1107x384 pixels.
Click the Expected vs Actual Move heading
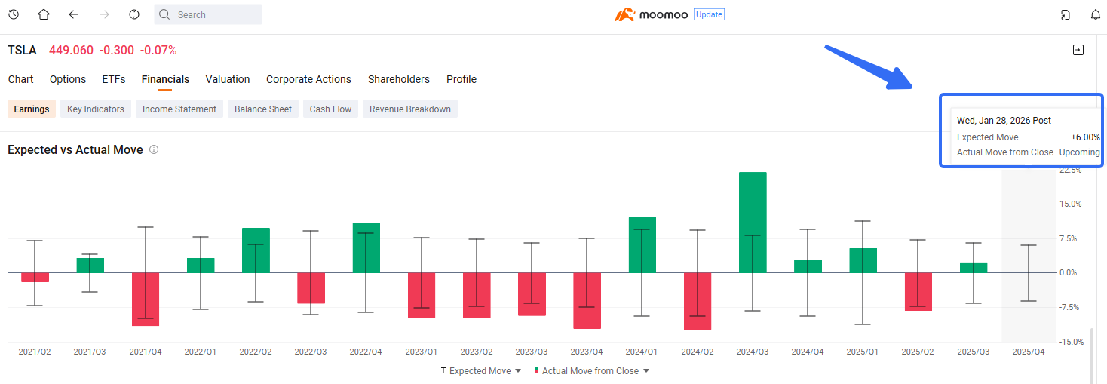(x=75, y=149)
